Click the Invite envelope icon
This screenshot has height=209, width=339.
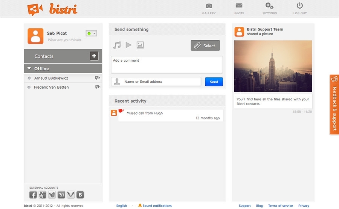coord(239,6)
